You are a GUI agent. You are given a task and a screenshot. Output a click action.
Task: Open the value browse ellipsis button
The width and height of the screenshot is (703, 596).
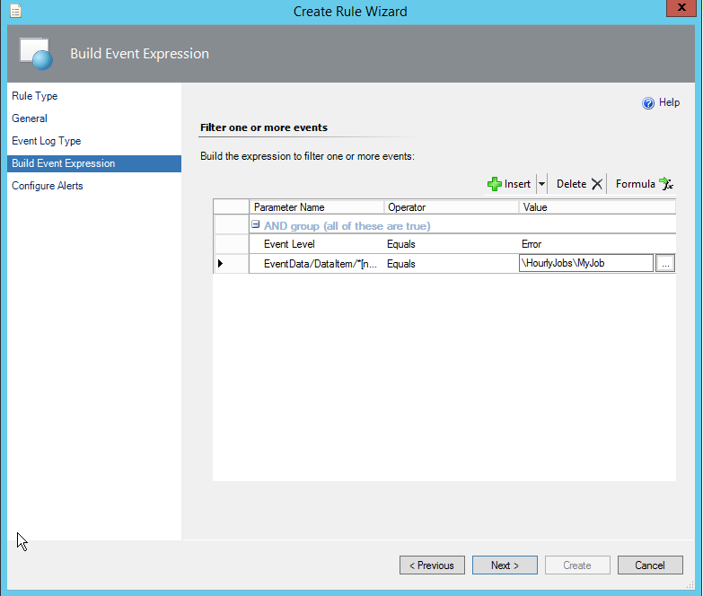[664, 264]
